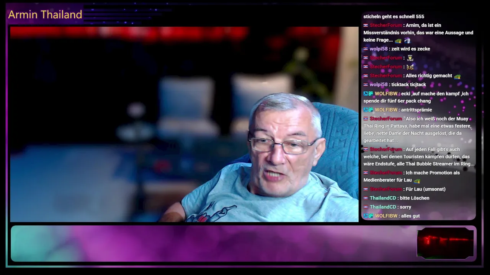Click the cat-ears emote posted by StecherForum
490x275 pixels.
[410, 67]
